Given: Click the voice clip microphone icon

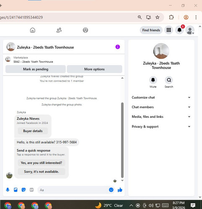Looking at the screenshot, I should pos(8,190).
